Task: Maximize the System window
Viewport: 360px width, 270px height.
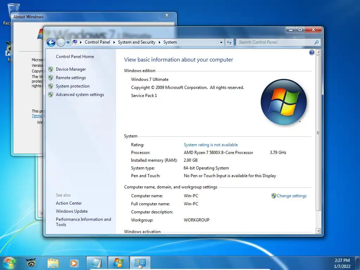Action: tap(300, 30)
